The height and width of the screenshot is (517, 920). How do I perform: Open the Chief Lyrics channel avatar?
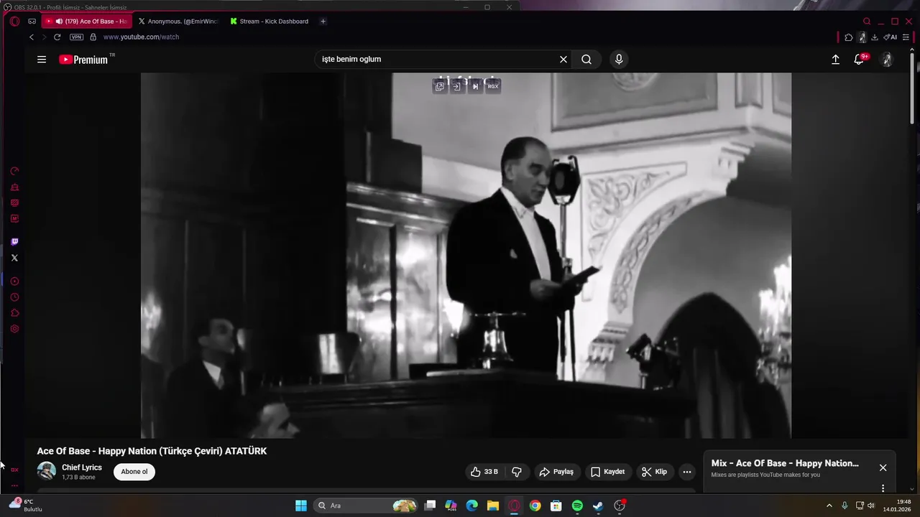47,471
